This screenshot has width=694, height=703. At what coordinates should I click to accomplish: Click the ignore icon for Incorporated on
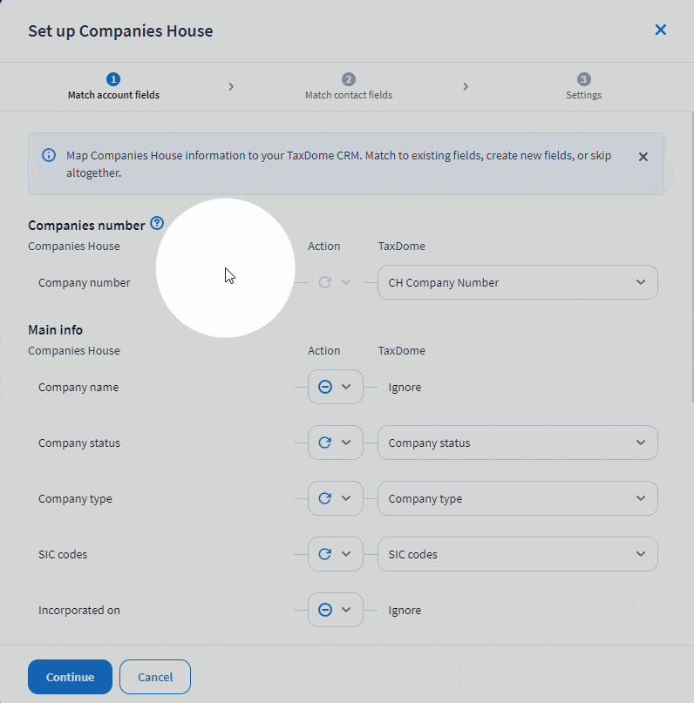[x=325, y=610]
